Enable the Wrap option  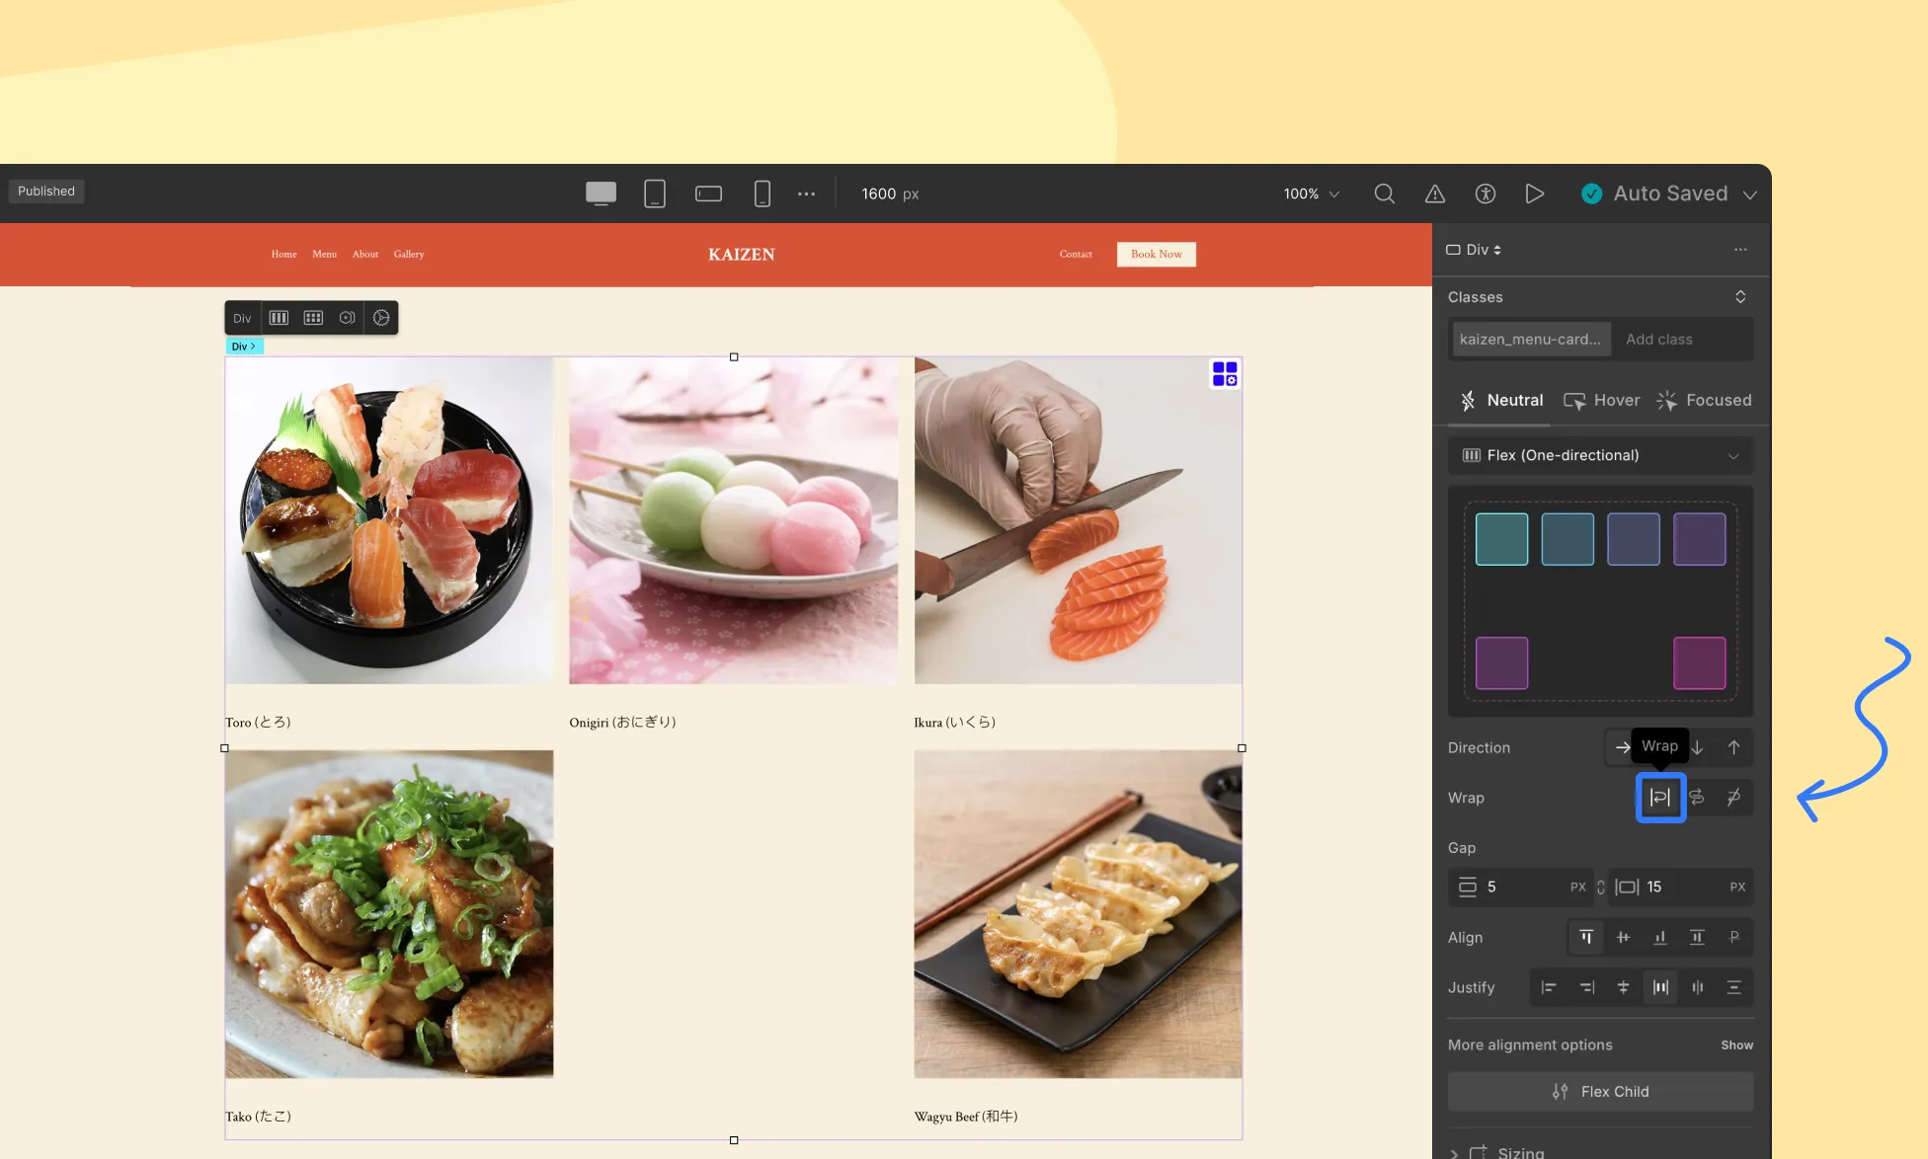[x=1660, y=798]
